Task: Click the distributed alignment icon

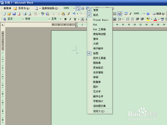Action: [x=115, y=19]
